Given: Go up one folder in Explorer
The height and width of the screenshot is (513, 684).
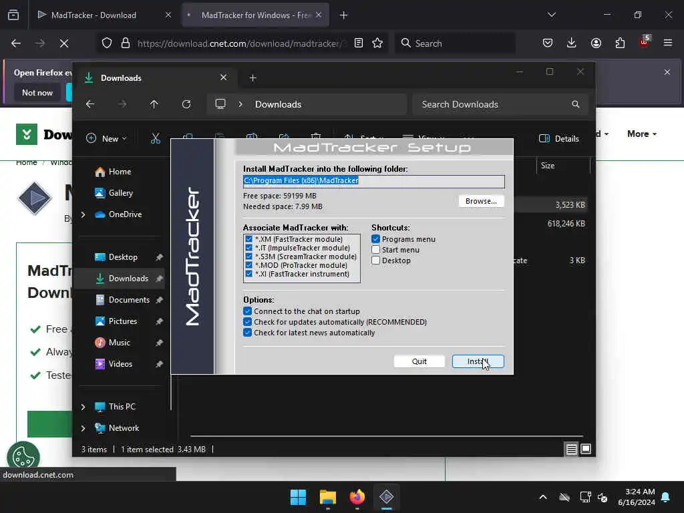Looking at the screenshot, I should coord(154,104).
